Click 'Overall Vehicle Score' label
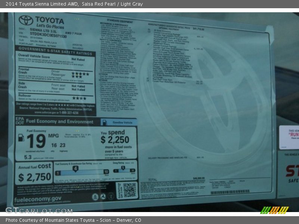This screenshot has width=299, height=224. [34, 56]
